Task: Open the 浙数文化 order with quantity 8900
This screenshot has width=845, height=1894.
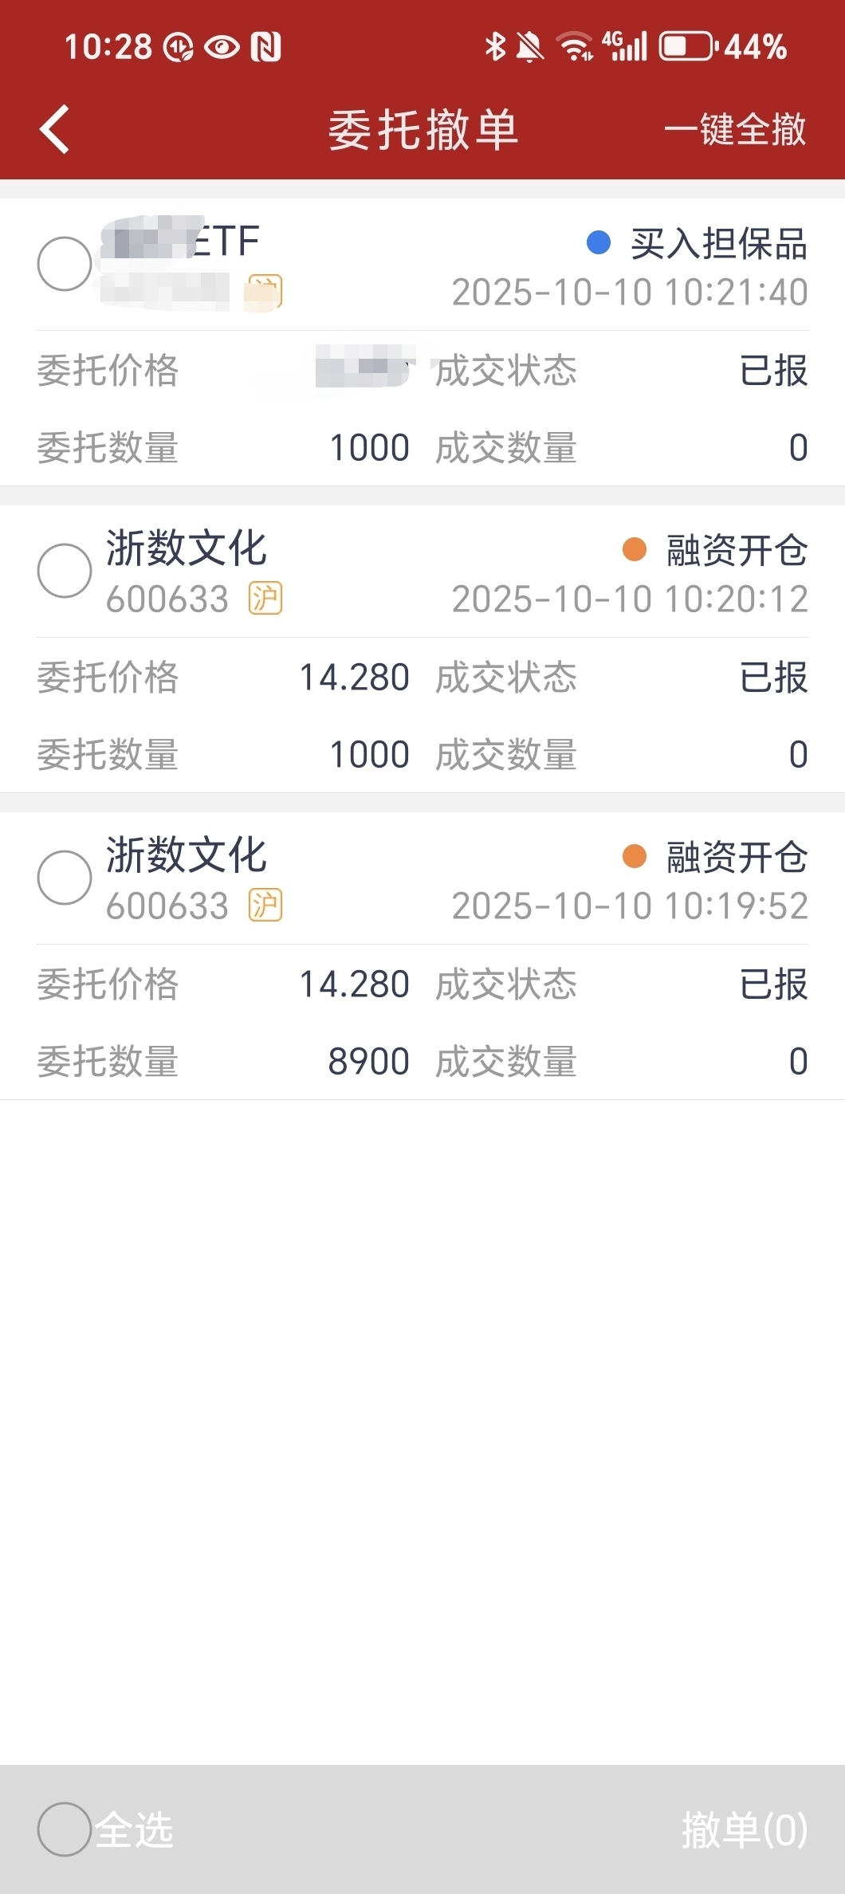Action: pos(422,956)
